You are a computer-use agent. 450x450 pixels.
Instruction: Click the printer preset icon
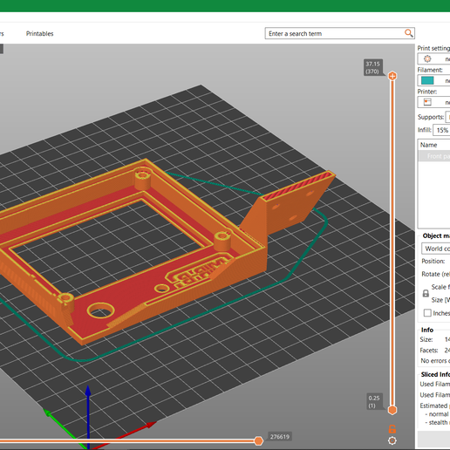427,102
